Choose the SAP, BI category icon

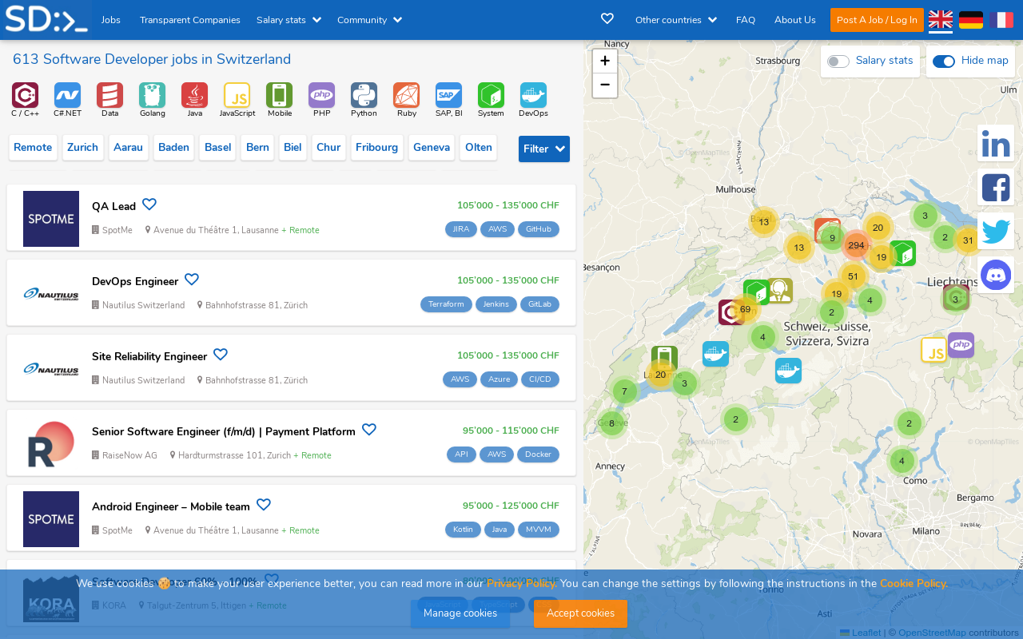449,95
